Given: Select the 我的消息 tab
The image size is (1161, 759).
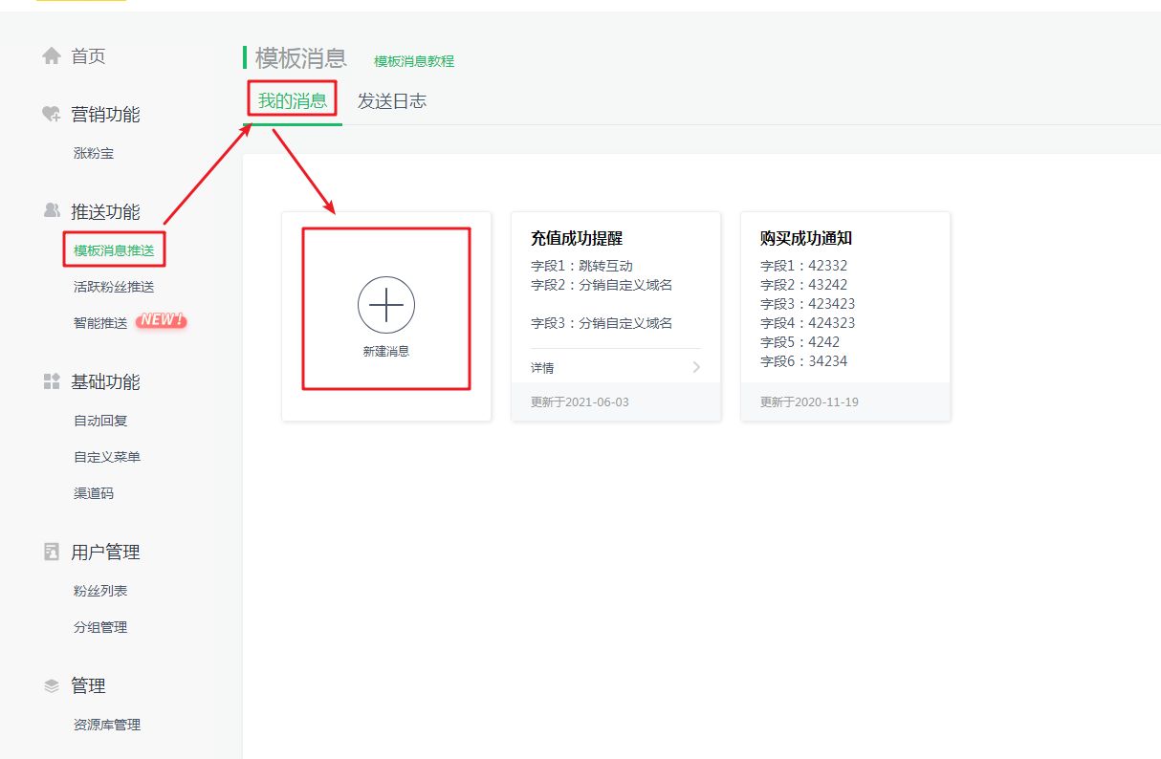Looking at the screenshot, I should [292, 100].
